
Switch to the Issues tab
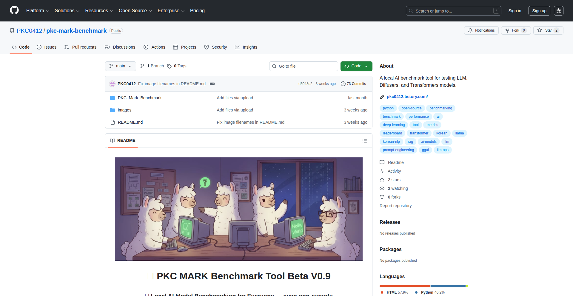click(x=47, y=47)
